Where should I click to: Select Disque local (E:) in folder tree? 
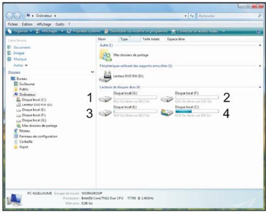34,110
